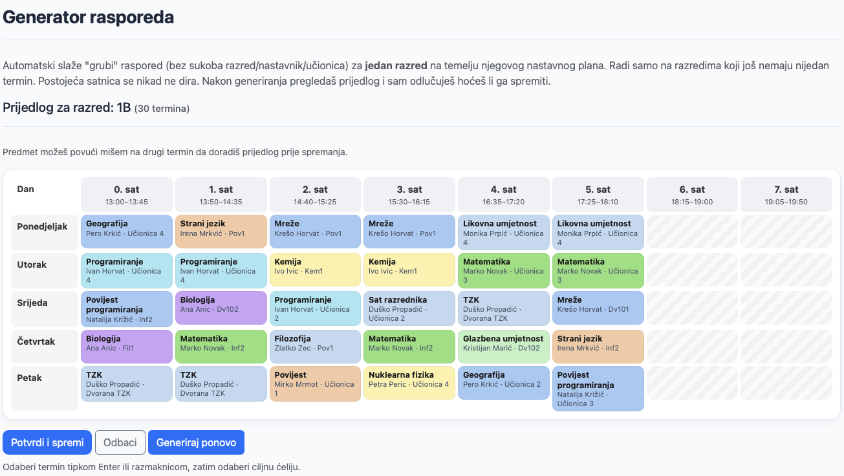The width and height of the screenshot is (844, 476).
Task: Click the '0. sat' column header
Action: click(x=127, y=195)
